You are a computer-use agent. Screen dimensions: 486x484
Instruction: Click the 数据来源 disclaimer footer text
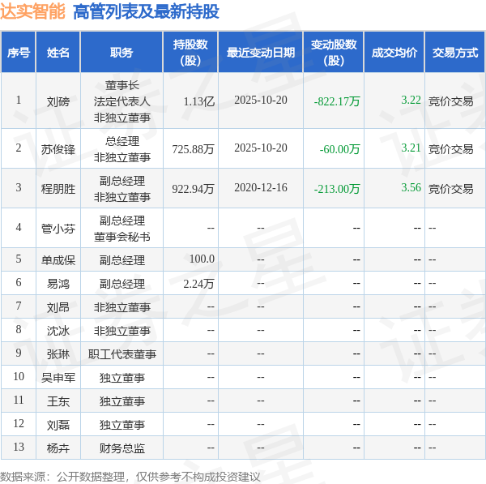click(x=130, y=476)
